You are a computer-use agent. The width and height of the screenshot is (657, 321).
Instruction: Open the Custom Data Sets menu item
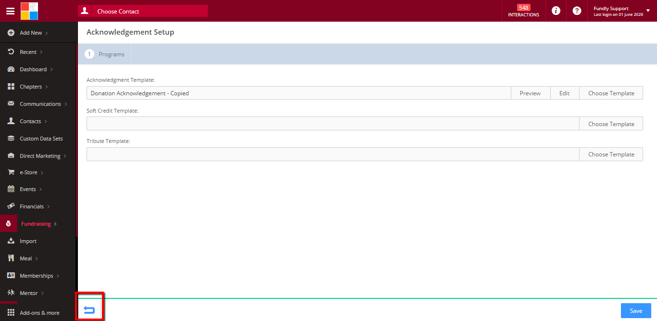(x=41, y=139)
